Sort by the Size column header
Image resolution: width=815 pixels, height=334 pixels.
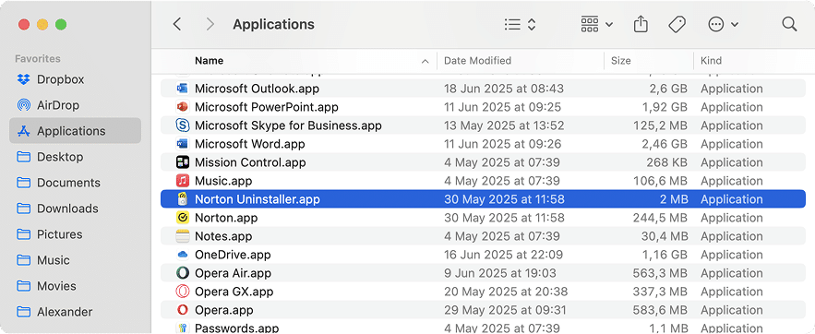tap(620, 61)
